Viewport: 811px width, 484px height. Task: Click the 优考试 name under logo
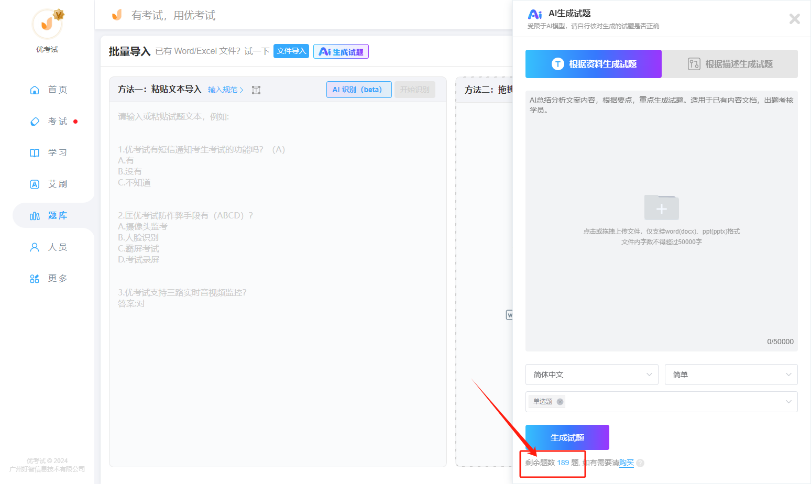(47, 49)
